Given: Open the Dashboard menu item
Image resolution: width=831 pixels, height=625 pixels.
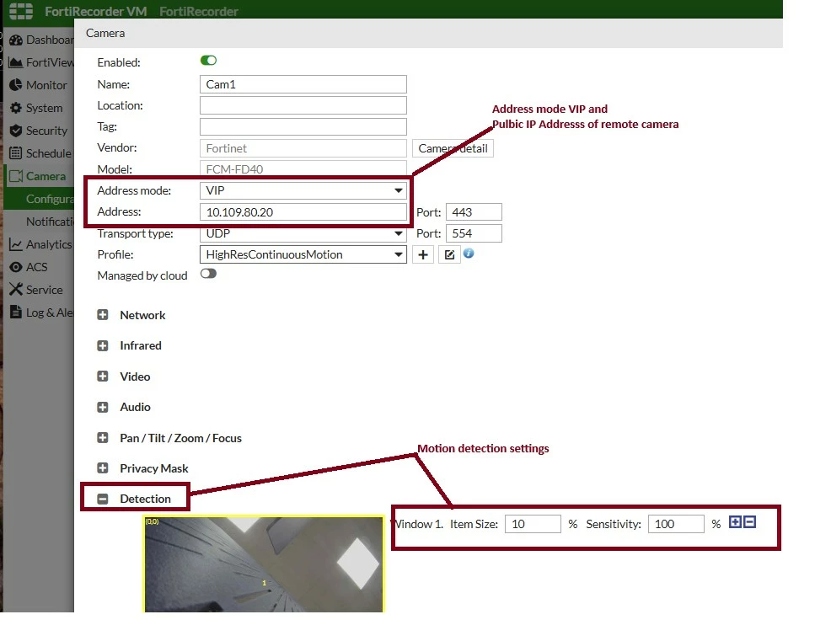Looking at the screenshot, I should [39, 40].
